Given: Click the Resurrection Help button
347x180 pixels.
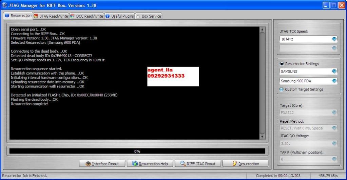Looking at the screenshot, I should (x=150, y=164).
